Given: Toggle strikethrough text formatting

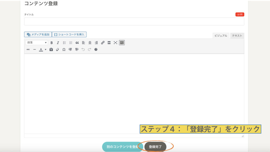Looking at the screenshot, I should (x=28, y=49).
